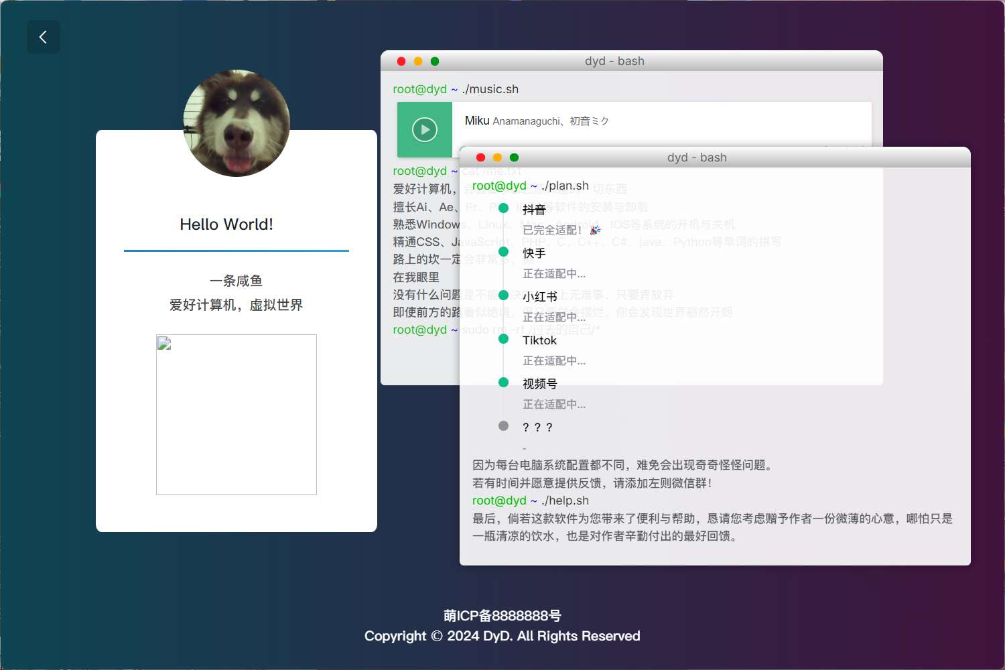Viewport: 1005px width, 670px height.
Task: Toggle the green status dot beside 抖音
Action: (x=503, y=208)
